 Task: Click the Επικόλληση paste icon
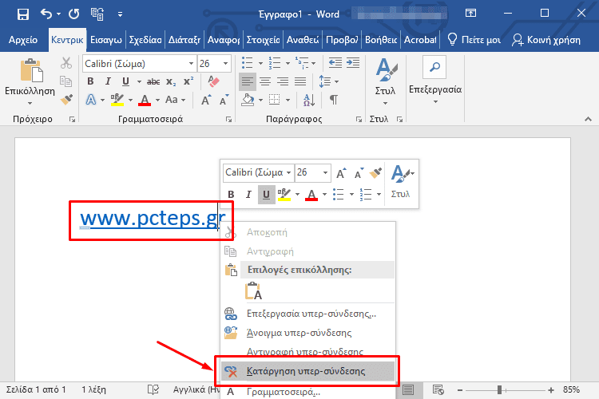pyautogui.click(x=31, y=70)
